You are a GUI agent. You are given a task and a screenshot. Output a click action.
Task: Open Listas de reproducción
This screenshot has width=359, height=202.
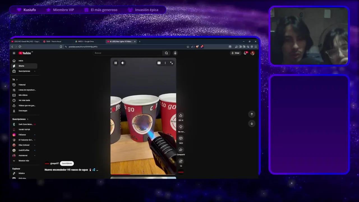pyautogui.click(x=24, y=90)
